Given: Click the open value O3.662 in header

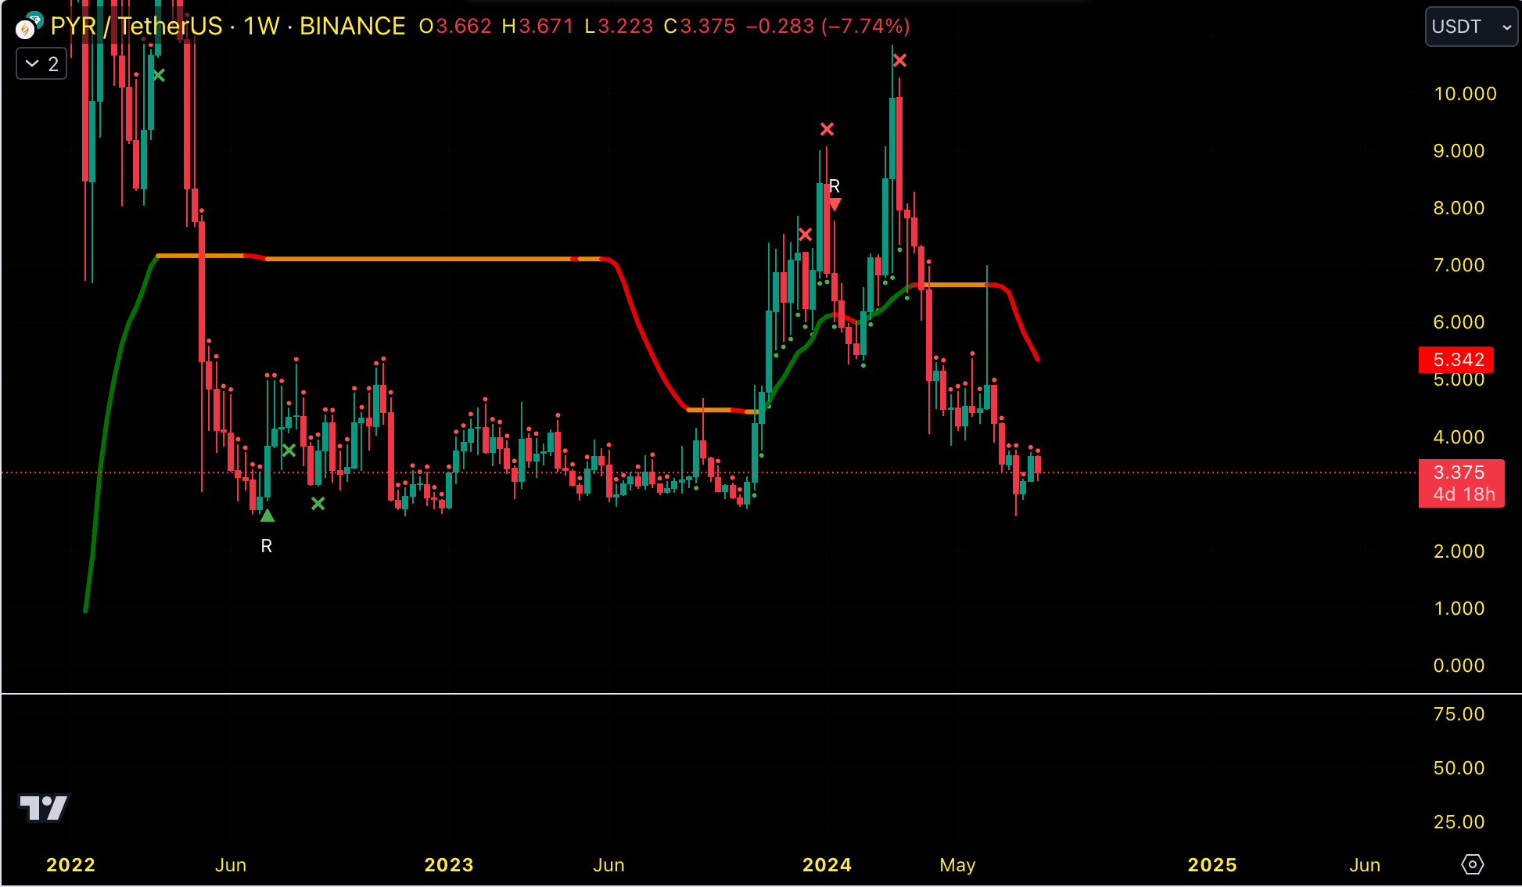Looking at the screenshot, I should click(x=455, y=27).
